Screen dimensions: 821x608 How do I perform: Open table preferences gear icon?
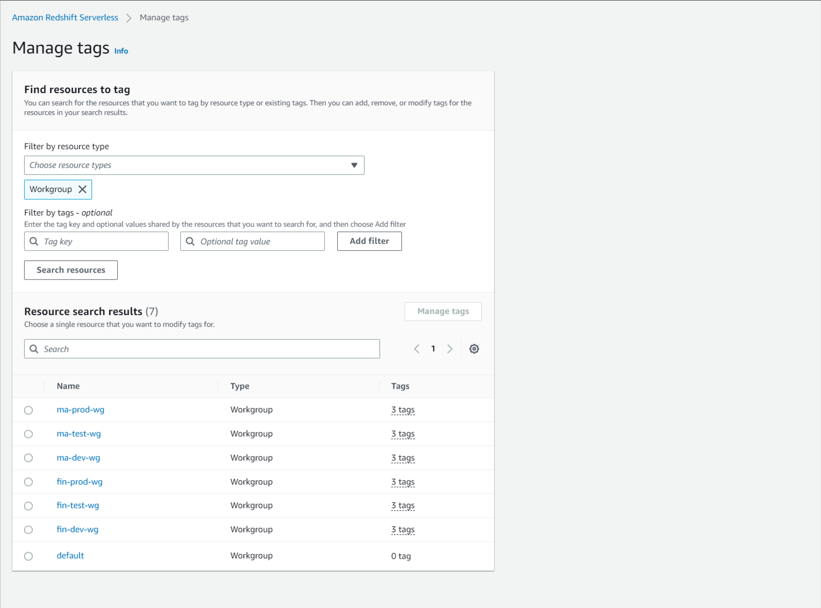(474, 349)
